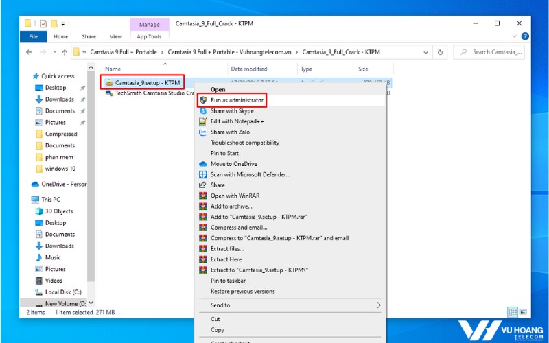Click previous folders chevron in address bar
The width and height of the screenshot is (549, 343).
click(84, 52)
